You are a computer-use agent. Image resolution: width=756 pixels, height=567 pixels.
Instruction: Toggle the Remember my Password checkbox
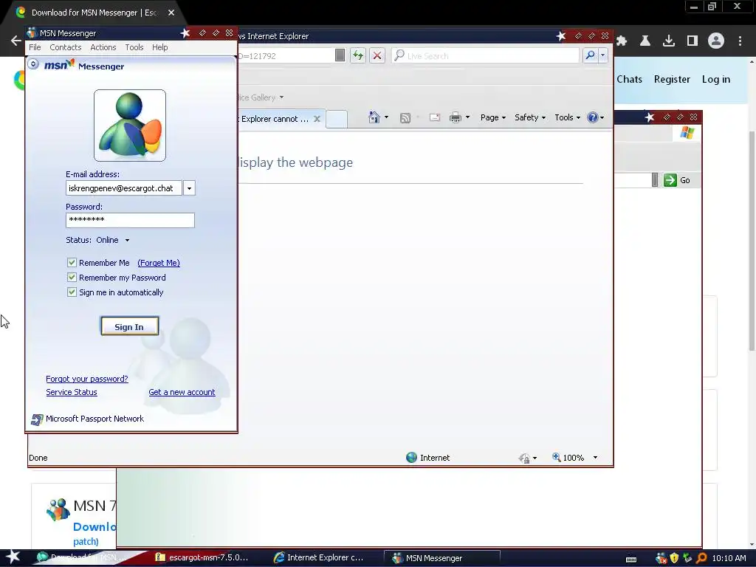(x=72, y=278)
